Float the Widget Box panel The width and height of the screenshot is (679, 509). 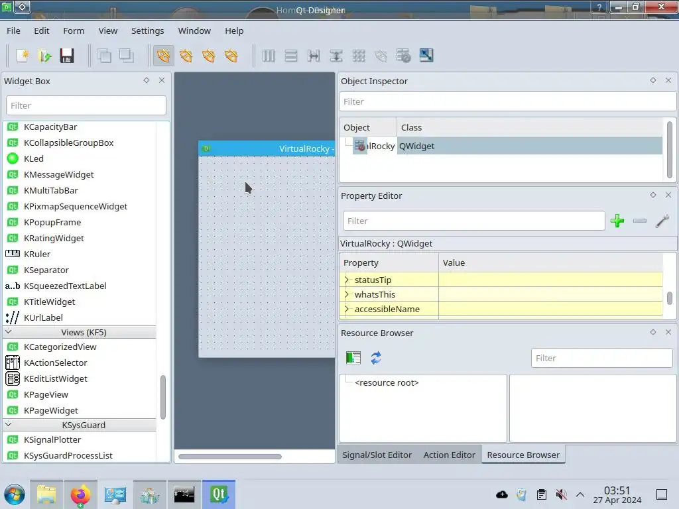click(x=147, y=80)
